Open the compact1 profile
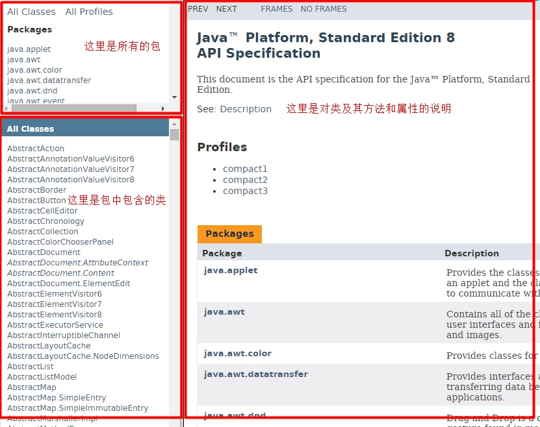Viewport: 540px width, 427px height. (x=245, y=169)
